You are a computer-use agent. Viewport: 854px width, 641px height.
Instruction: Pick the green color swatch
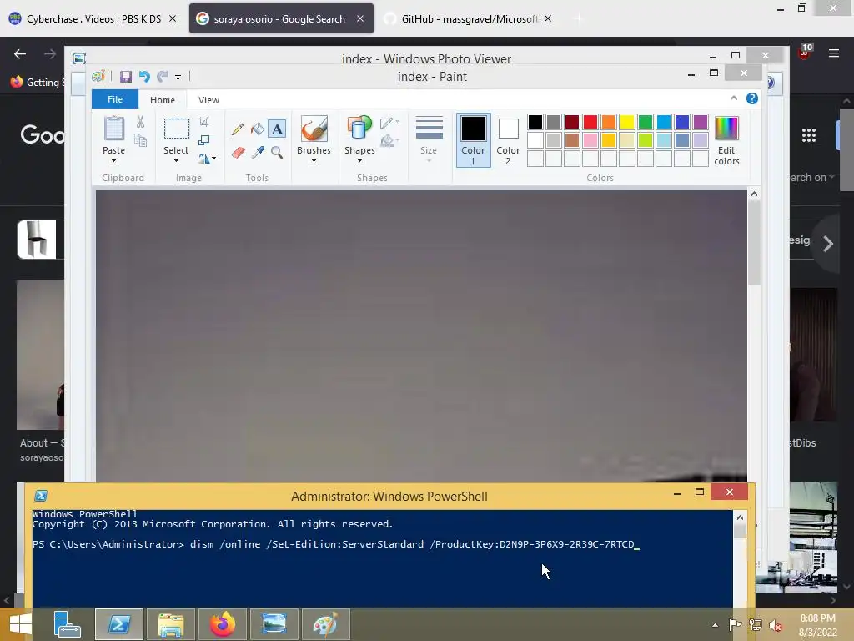coord(646,122)
